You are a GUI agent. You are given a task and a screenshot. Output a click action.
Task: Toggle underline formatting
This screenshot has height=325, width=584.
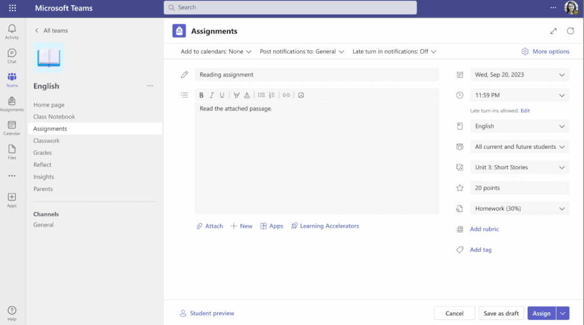coord(222,95)
